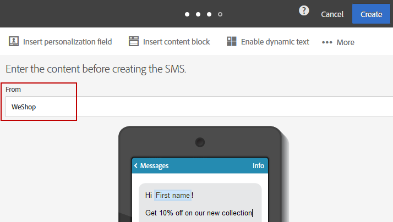Go to the first wizard step dot
This screenshot has width=393, height=222.
187,14
